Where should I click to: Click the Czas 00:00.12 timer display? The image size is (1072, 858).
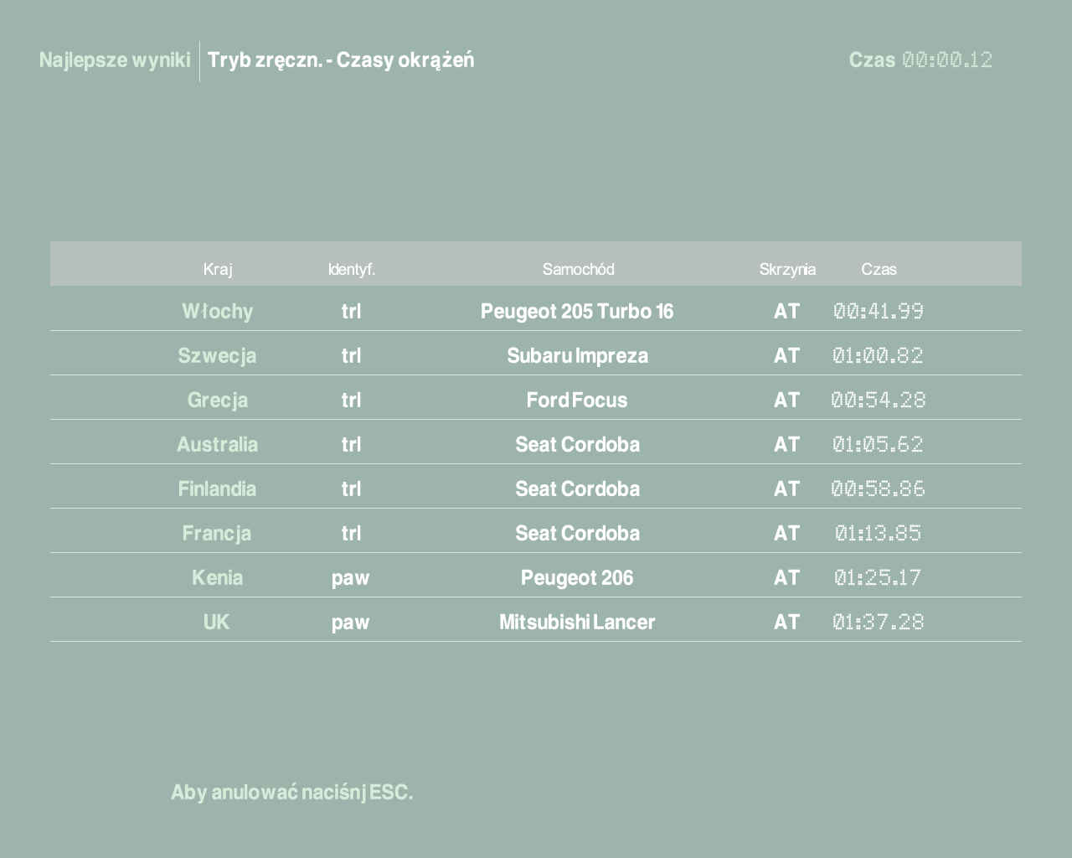(x=920, y=60)
